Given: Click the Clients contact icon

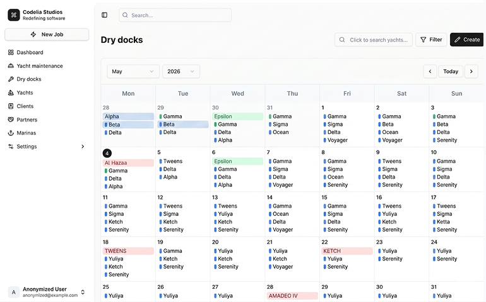Looking at the screenshot, I should pos(11,106).
